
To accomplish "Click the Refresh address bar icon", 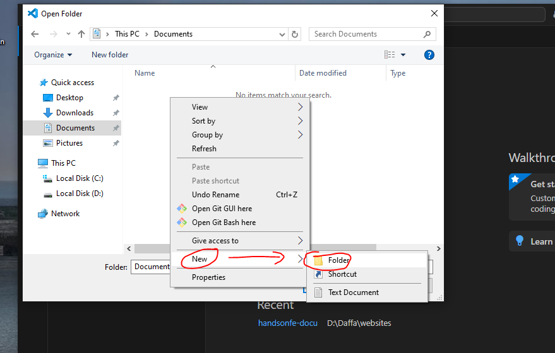I will (295, 34).
